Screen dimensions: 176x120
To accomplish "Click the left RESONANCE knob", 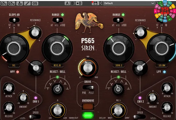I will (35, 33).
